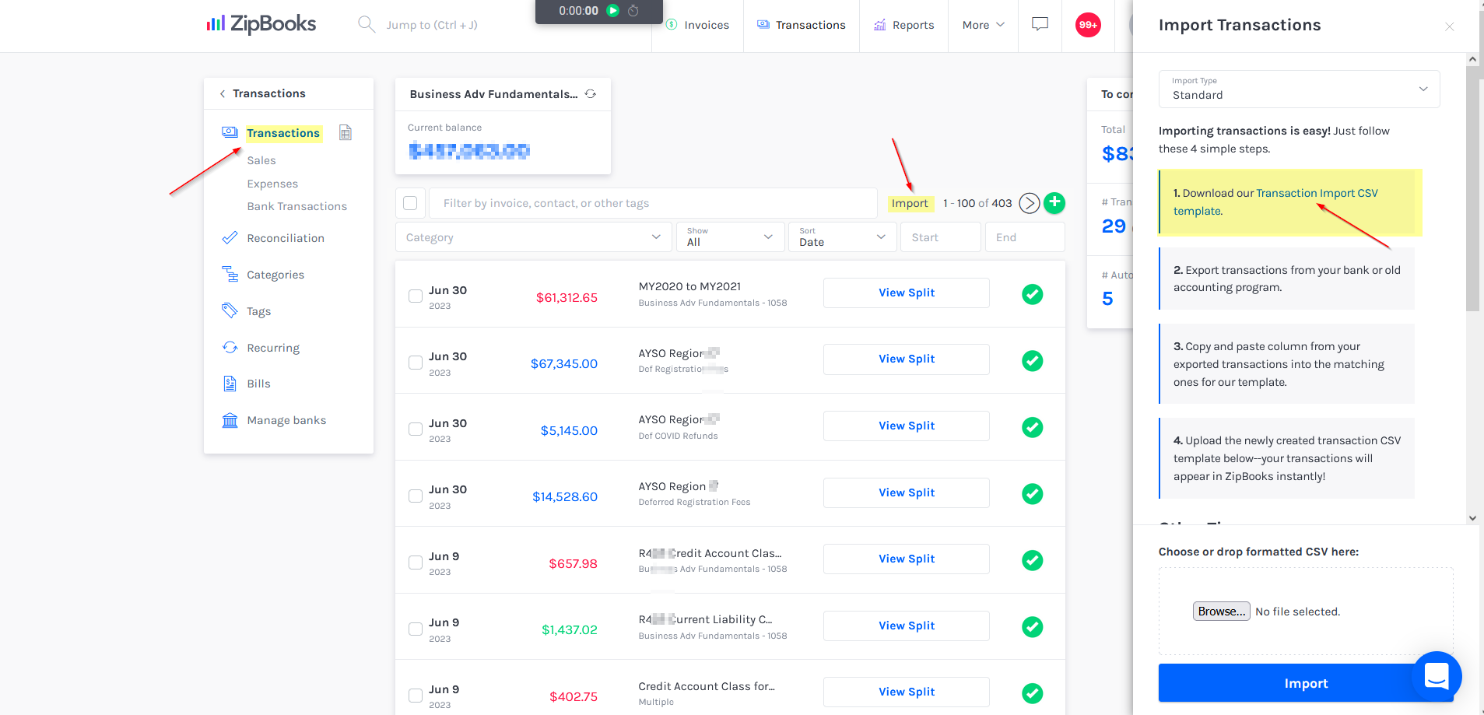The image size is (1484, 715).
Task: Check the select-all transactions checkbox
Action: tap(410, 203)
